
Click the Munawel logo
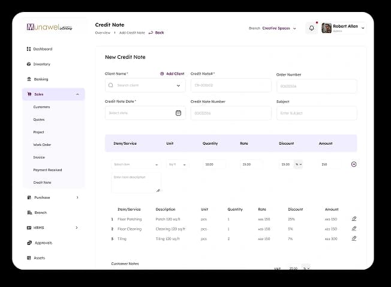click(49, 27)
